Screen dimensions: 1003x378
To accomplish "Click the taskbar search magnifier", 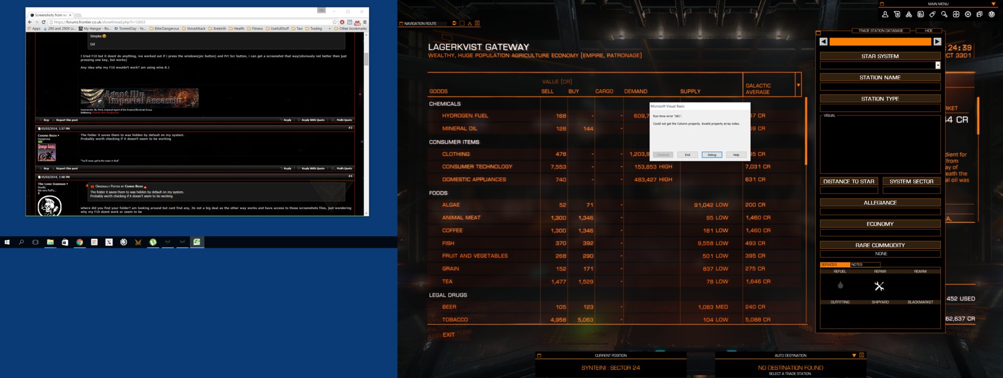I will [21, 242].
